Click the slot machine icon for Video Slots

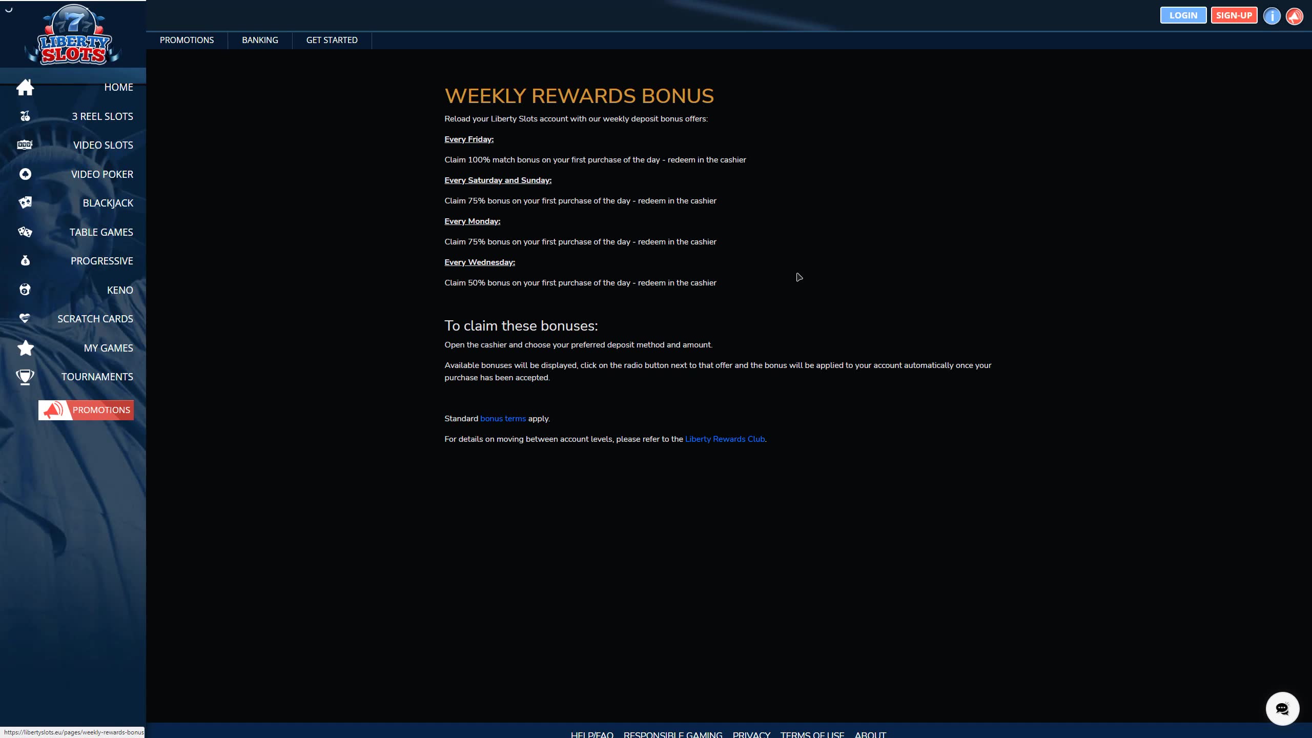pyautogui.click(x=25, y=145)
